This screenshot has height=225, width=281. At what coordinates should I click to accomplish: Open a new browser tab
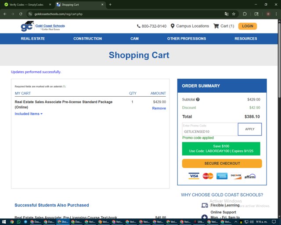coord(110,4)
